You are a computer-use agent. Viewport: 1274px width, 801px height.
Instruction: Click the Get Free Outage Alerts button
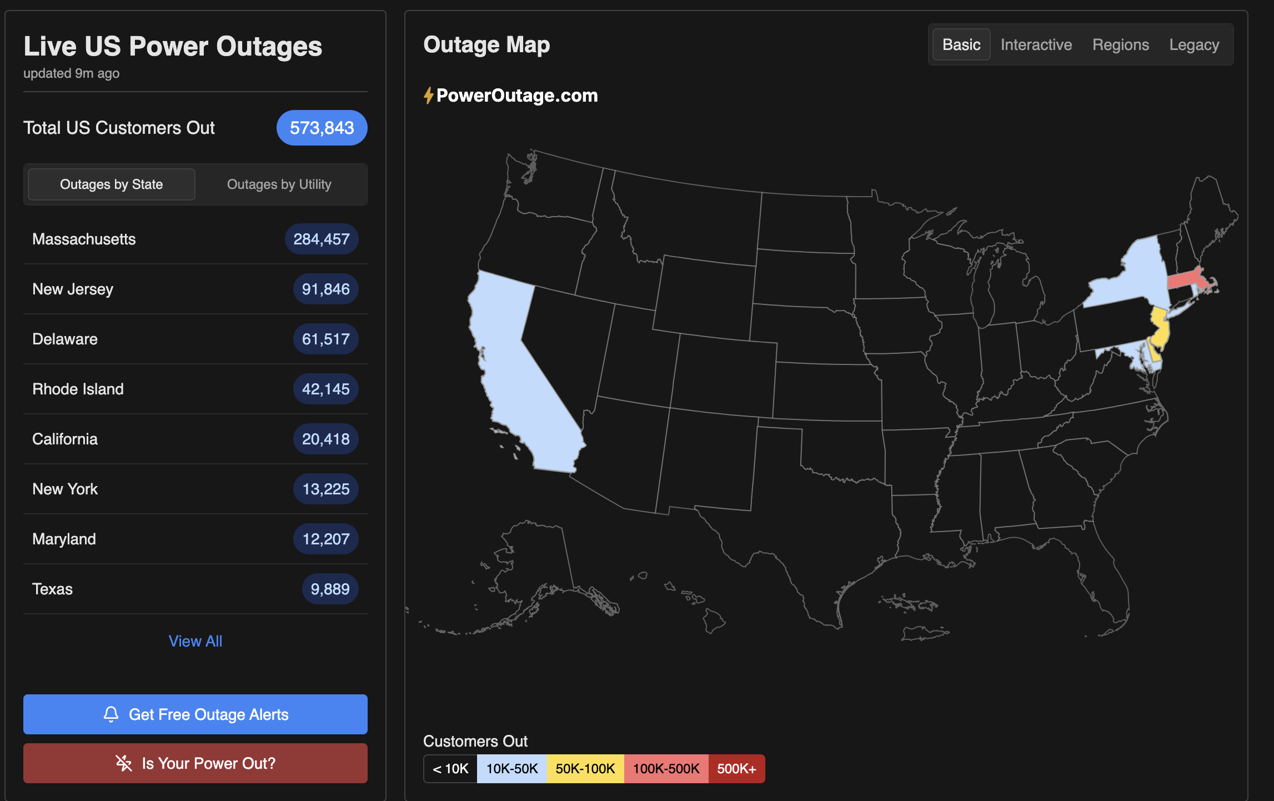click(195, 714)
